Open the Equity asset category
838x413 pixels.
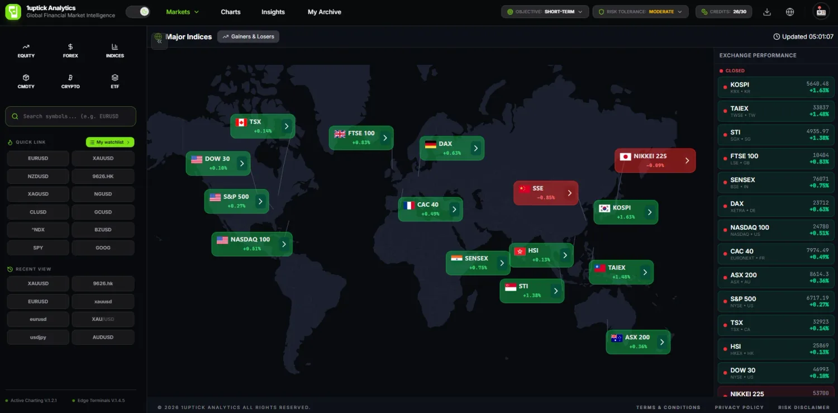[x=26, y=50]
